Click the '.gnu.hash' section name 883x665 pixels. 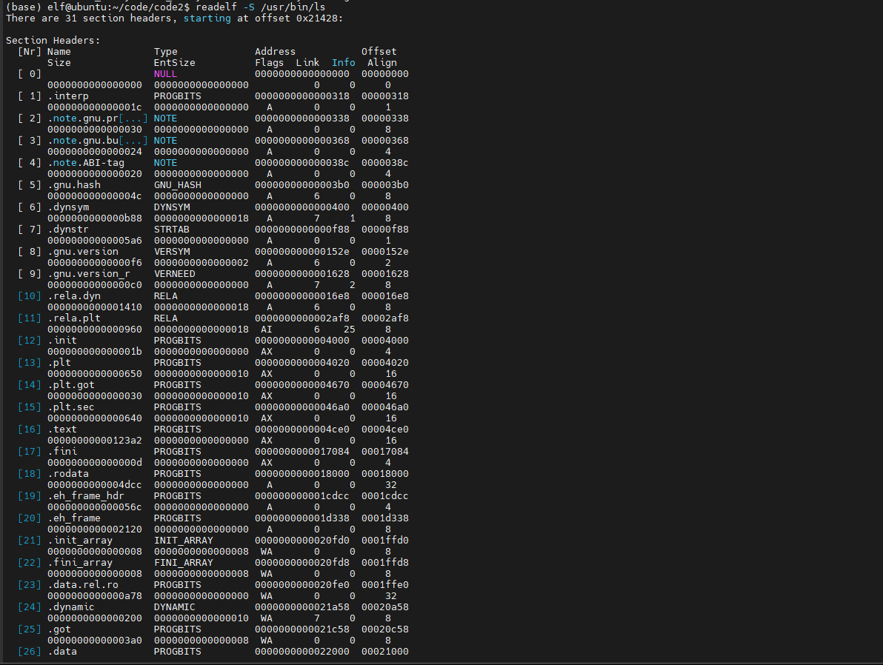[74, 184]
